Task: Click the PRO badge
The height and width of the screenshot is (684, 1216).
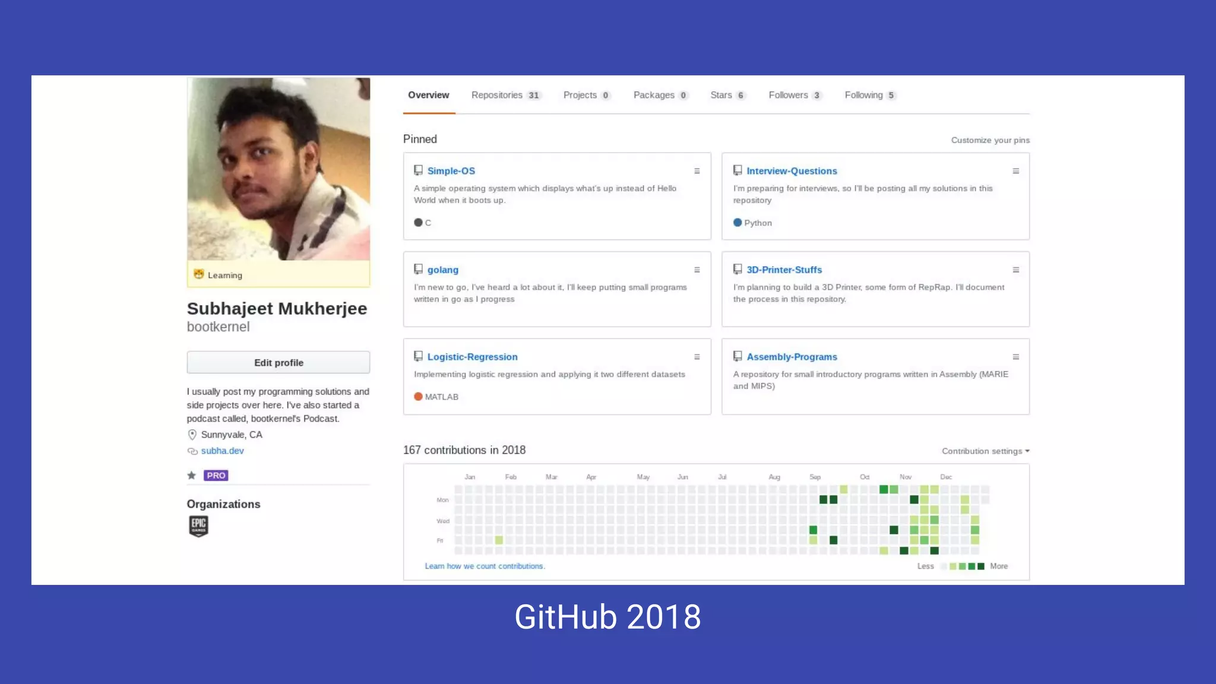Action: 216,476
